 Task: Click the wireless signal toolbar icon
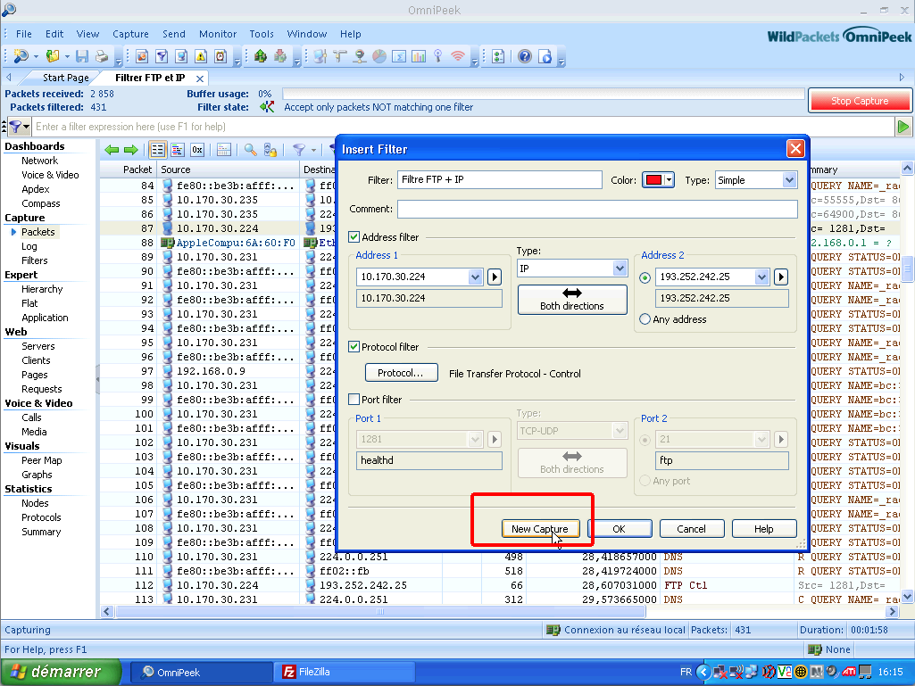pyautogui.click(x=458, y=56)
